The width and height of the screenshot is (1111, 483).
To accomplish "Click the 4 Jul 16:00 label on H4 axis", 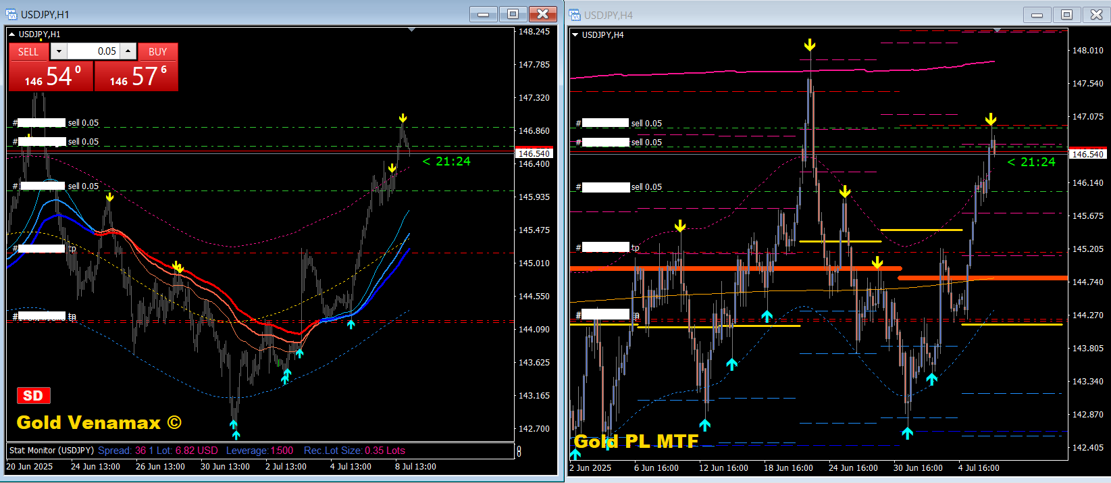I will tap(979, 467).
